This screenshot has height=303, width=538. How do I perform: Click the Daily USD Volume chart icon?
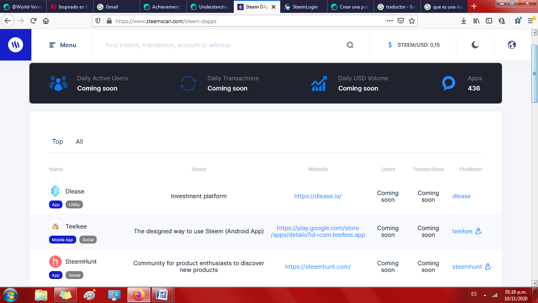pos(319,83)
